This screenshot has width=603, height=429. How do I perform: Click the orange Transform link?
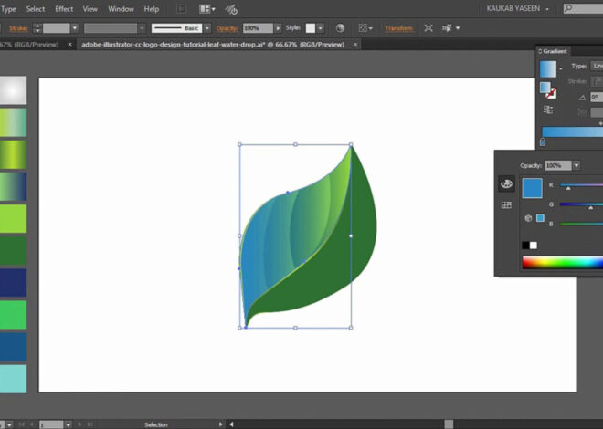(398, 28)
